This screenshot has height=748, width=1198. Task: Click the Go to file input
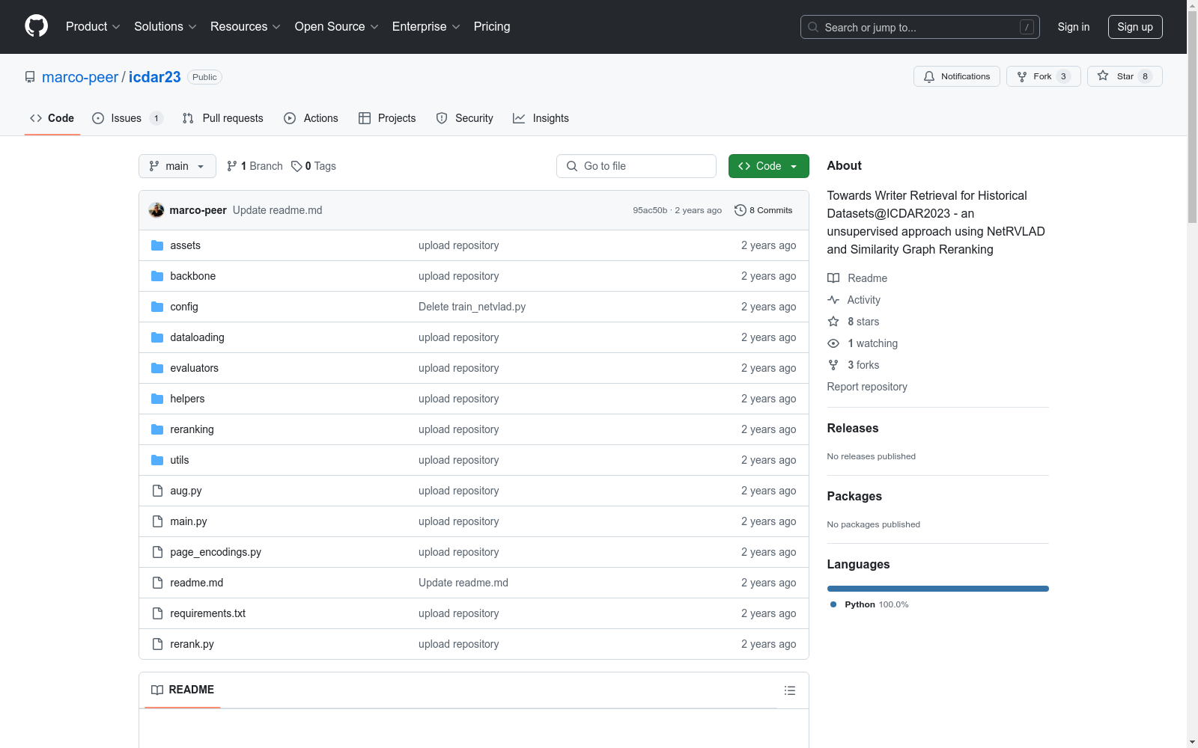(636, 166)
